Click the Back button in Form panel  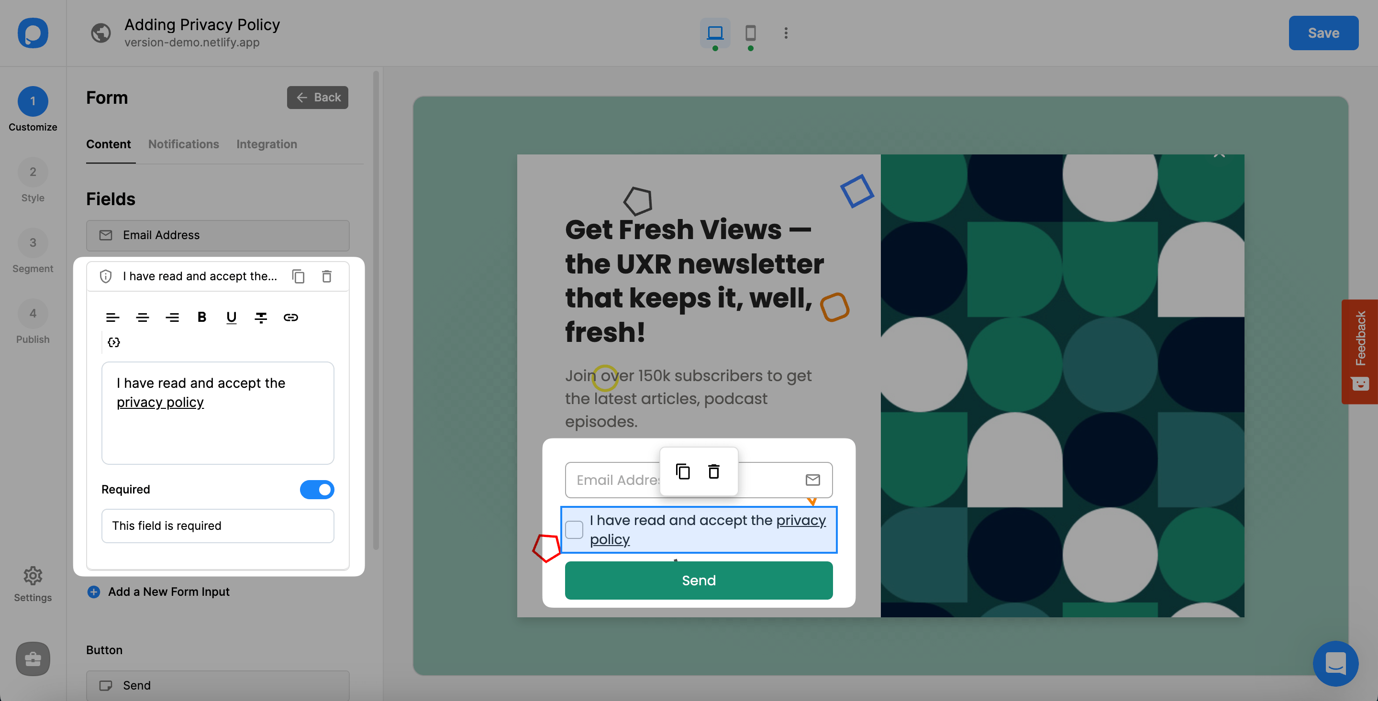pyautogui.click(x=317, y=97)
